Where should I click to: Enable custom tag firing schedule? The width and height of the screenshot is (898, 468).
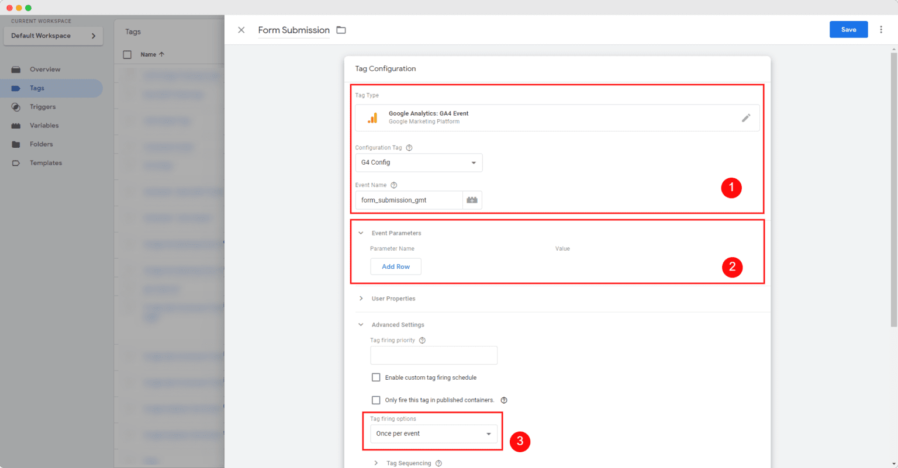(x=376, y=377)
